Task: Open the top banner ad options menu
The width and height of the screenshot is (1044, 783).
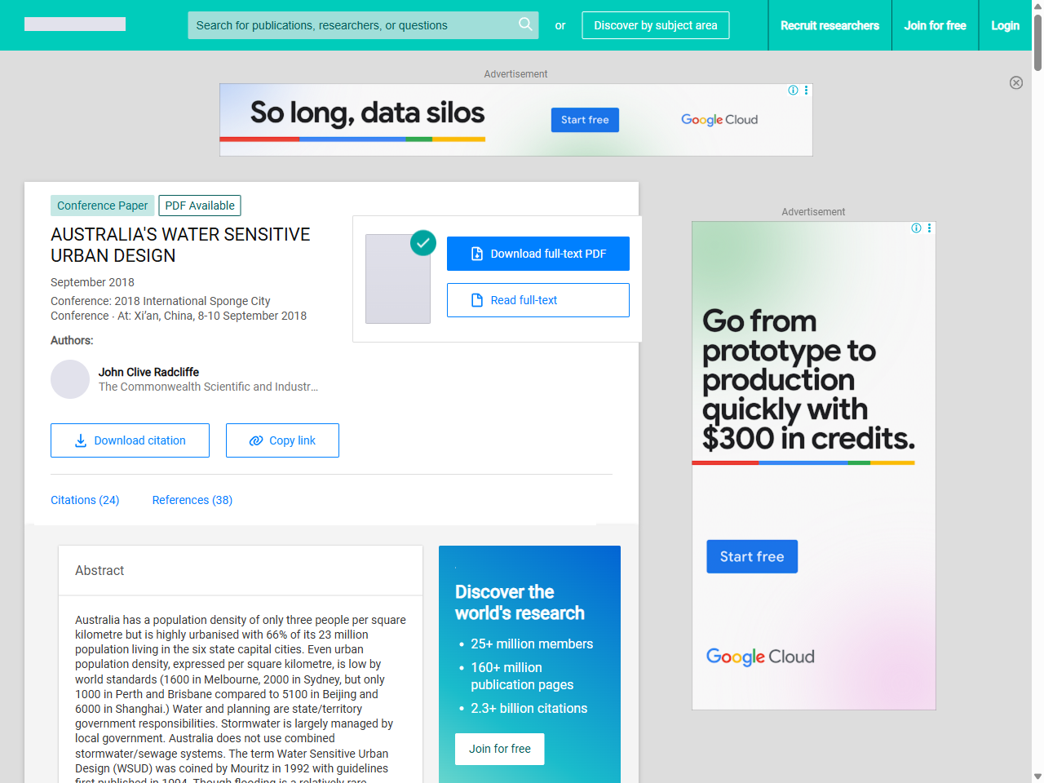Action: click(807, 91)
